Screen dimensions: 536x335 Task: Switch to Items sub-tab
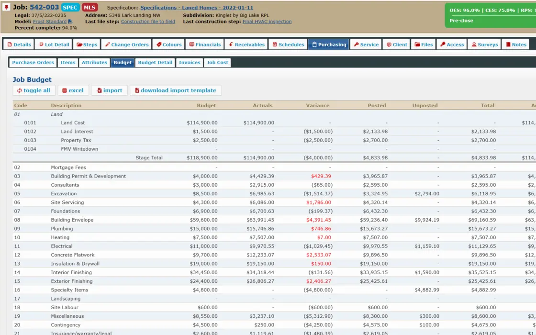coord(67,63)
